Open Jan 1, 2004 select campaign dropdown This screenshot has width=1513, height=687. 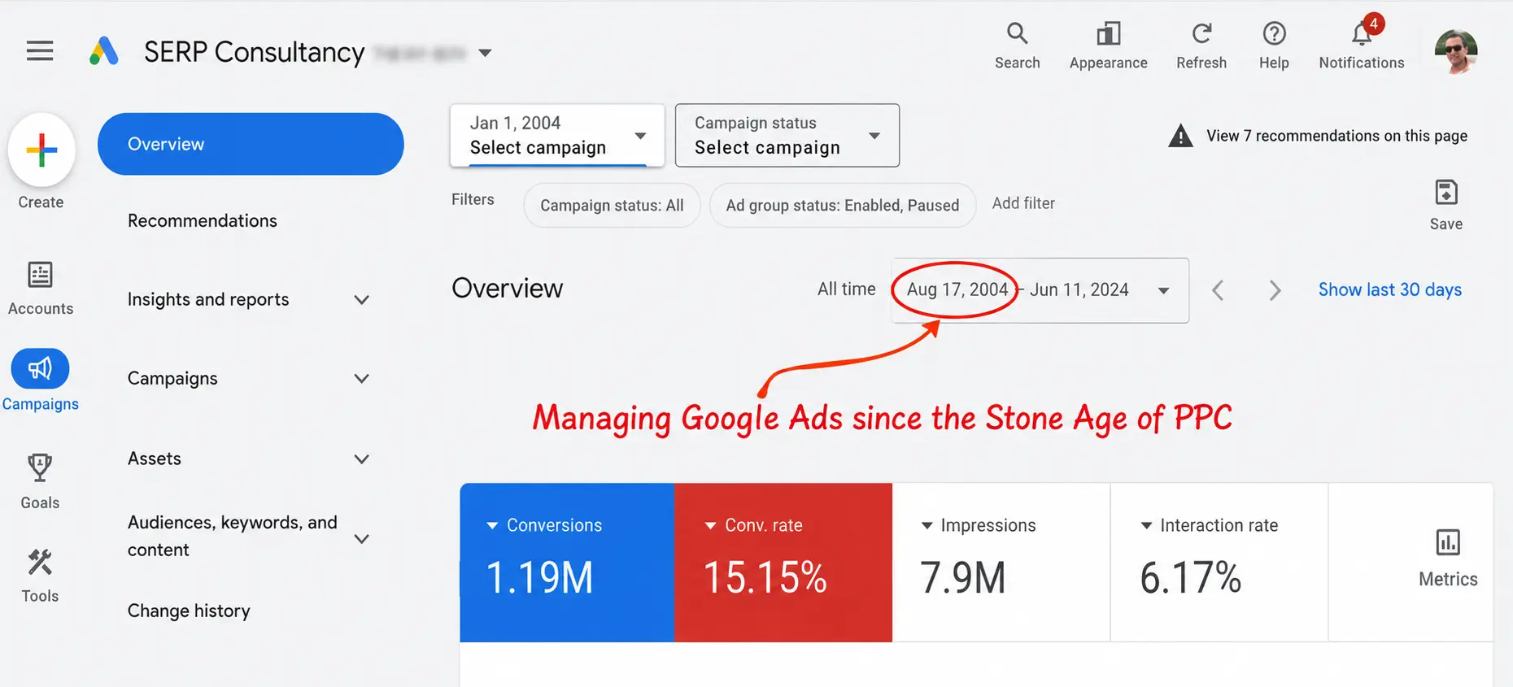557,135
